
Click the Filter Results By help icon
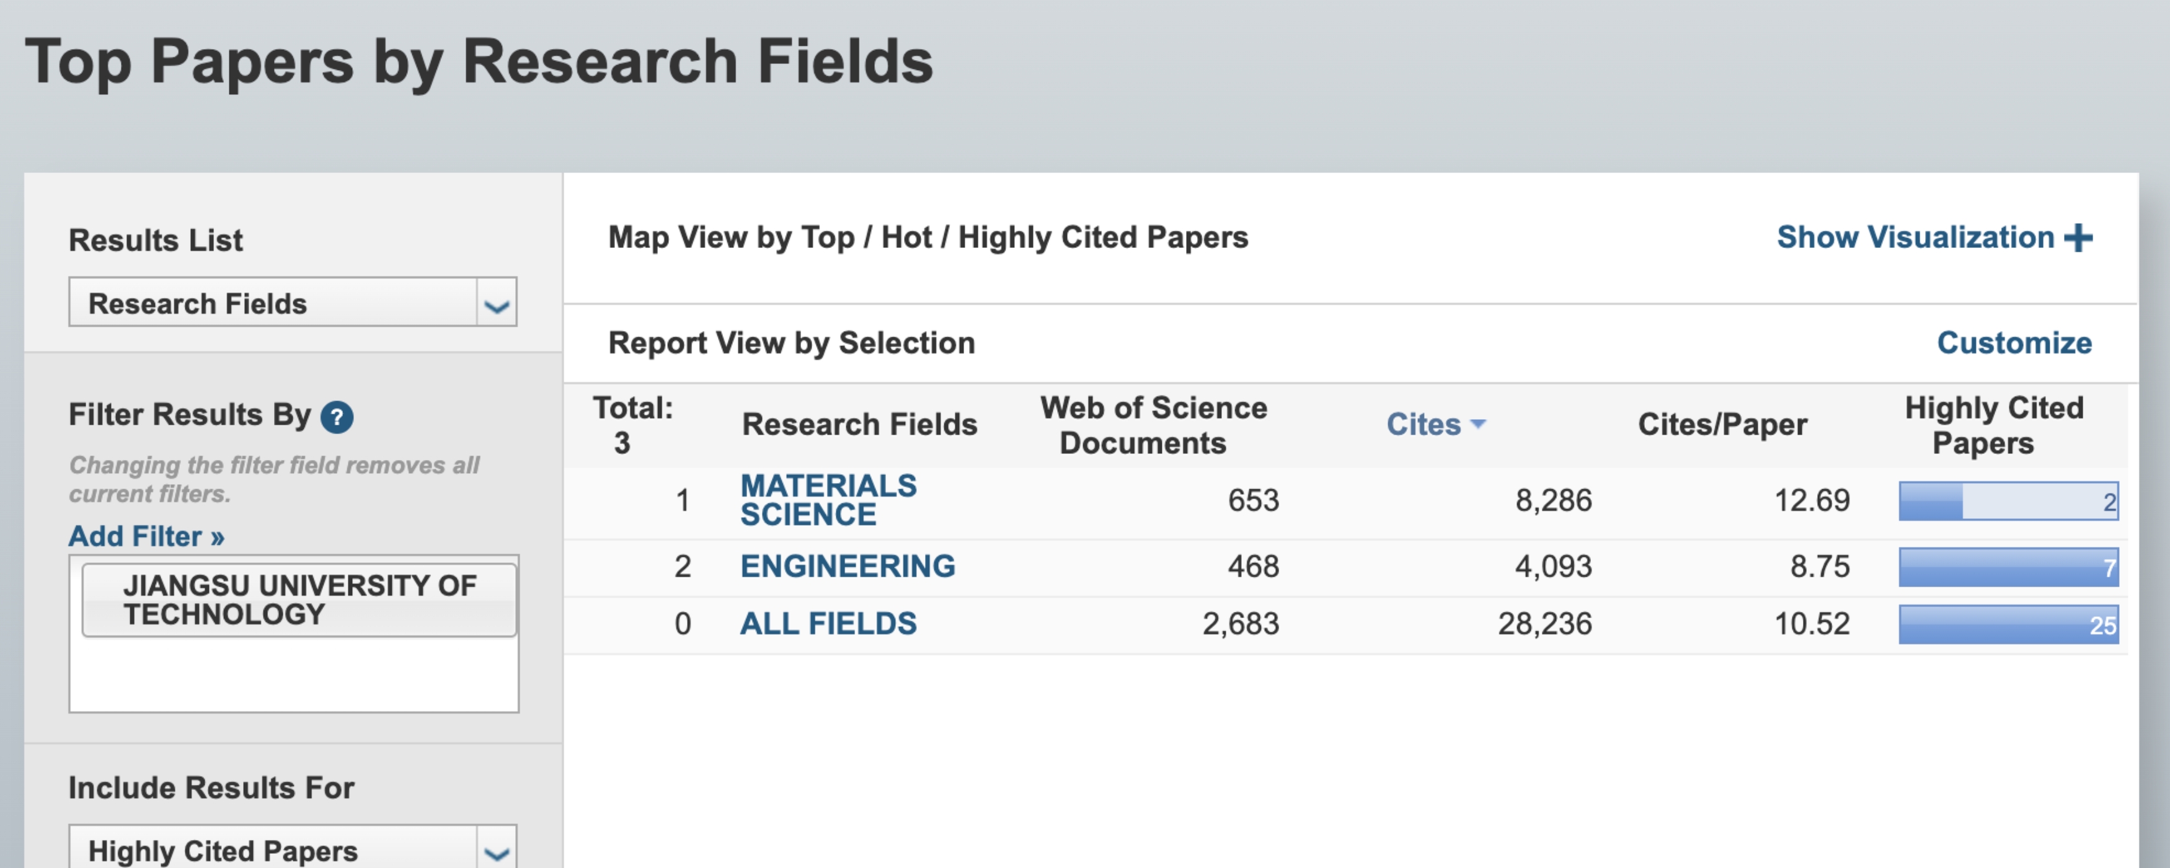pyautogui.click(x=337, y=417)
